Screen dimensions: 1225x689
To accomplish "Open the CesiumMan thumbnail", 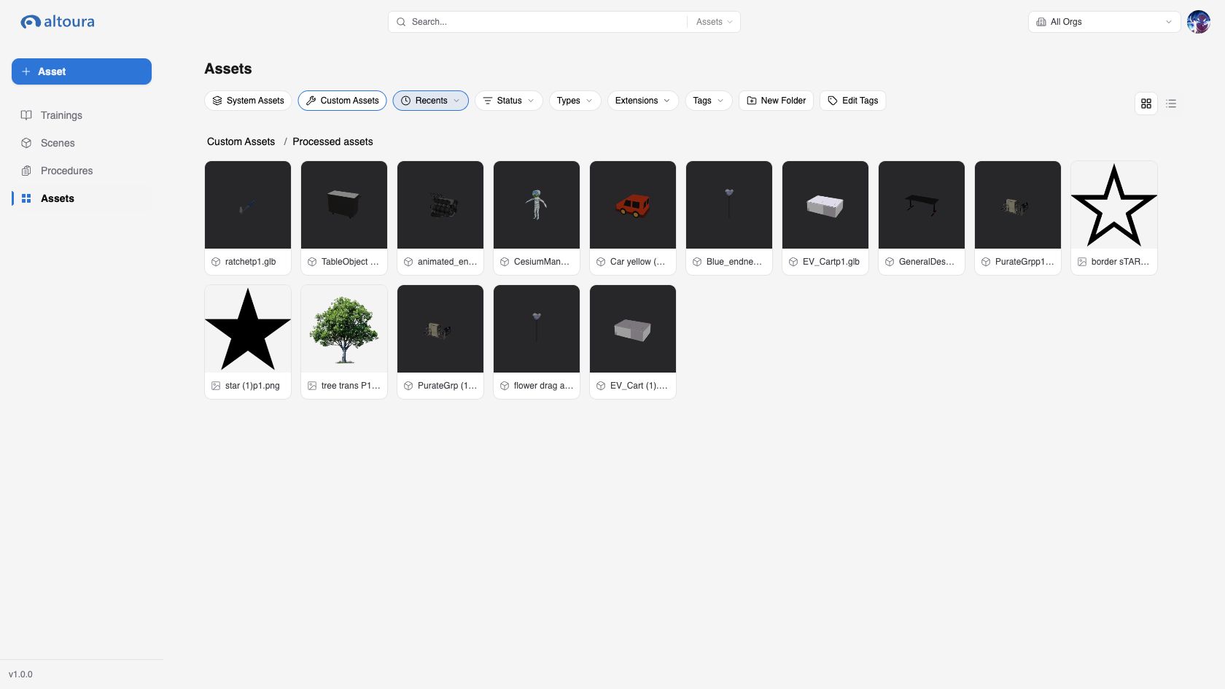I will 537,205.
